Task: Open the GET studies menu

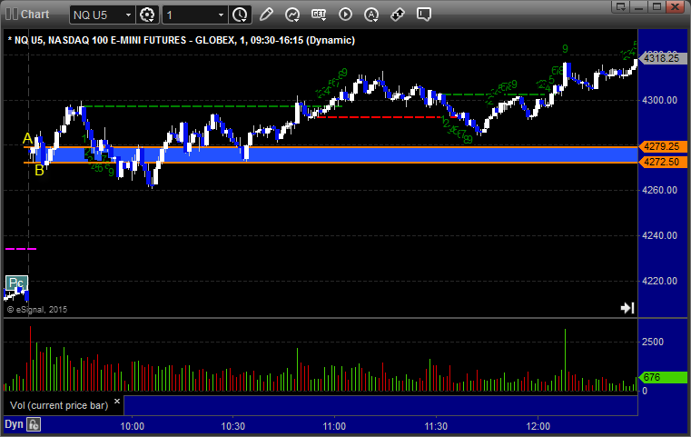Action: [x=319, y=15]
